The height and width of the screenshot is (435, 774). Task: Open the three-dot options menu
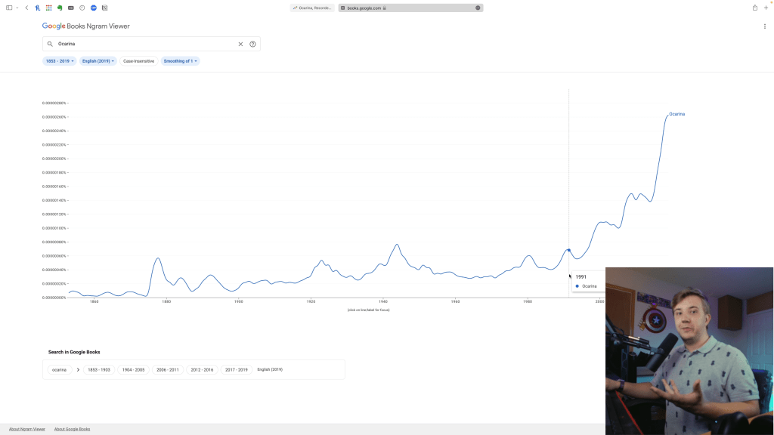[x=764, y=26]
